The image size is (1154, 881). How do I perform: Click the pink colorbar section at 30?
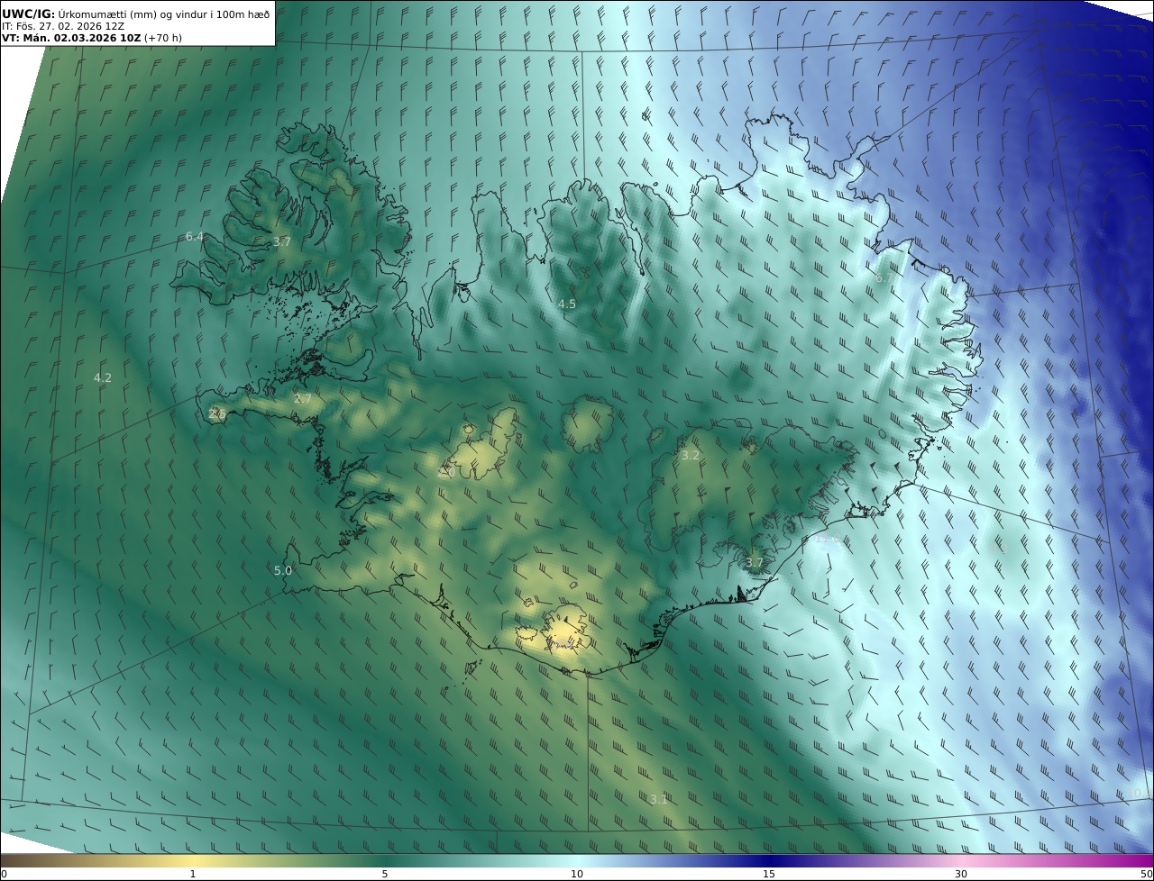pos(961,860)
